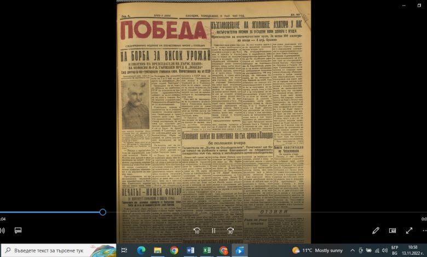Open Chrome icon beside Excel

223,250
